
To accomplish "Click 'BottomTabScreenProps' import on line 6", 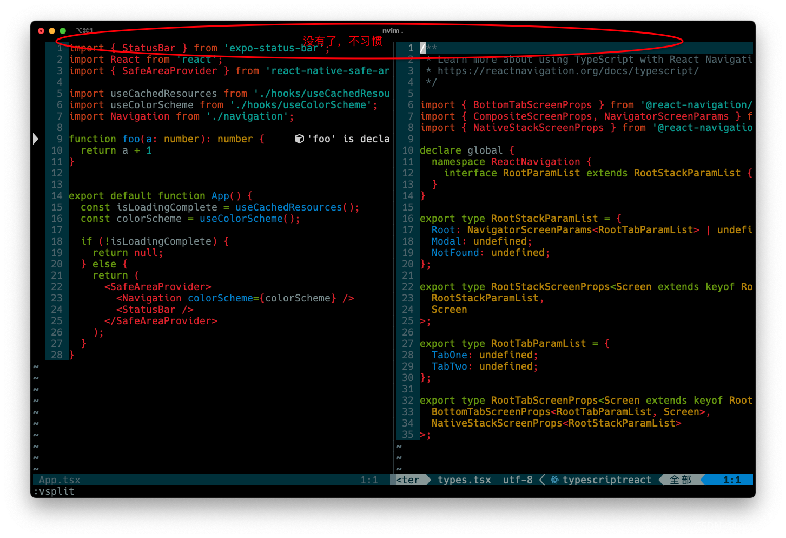I will click(532, 105).
